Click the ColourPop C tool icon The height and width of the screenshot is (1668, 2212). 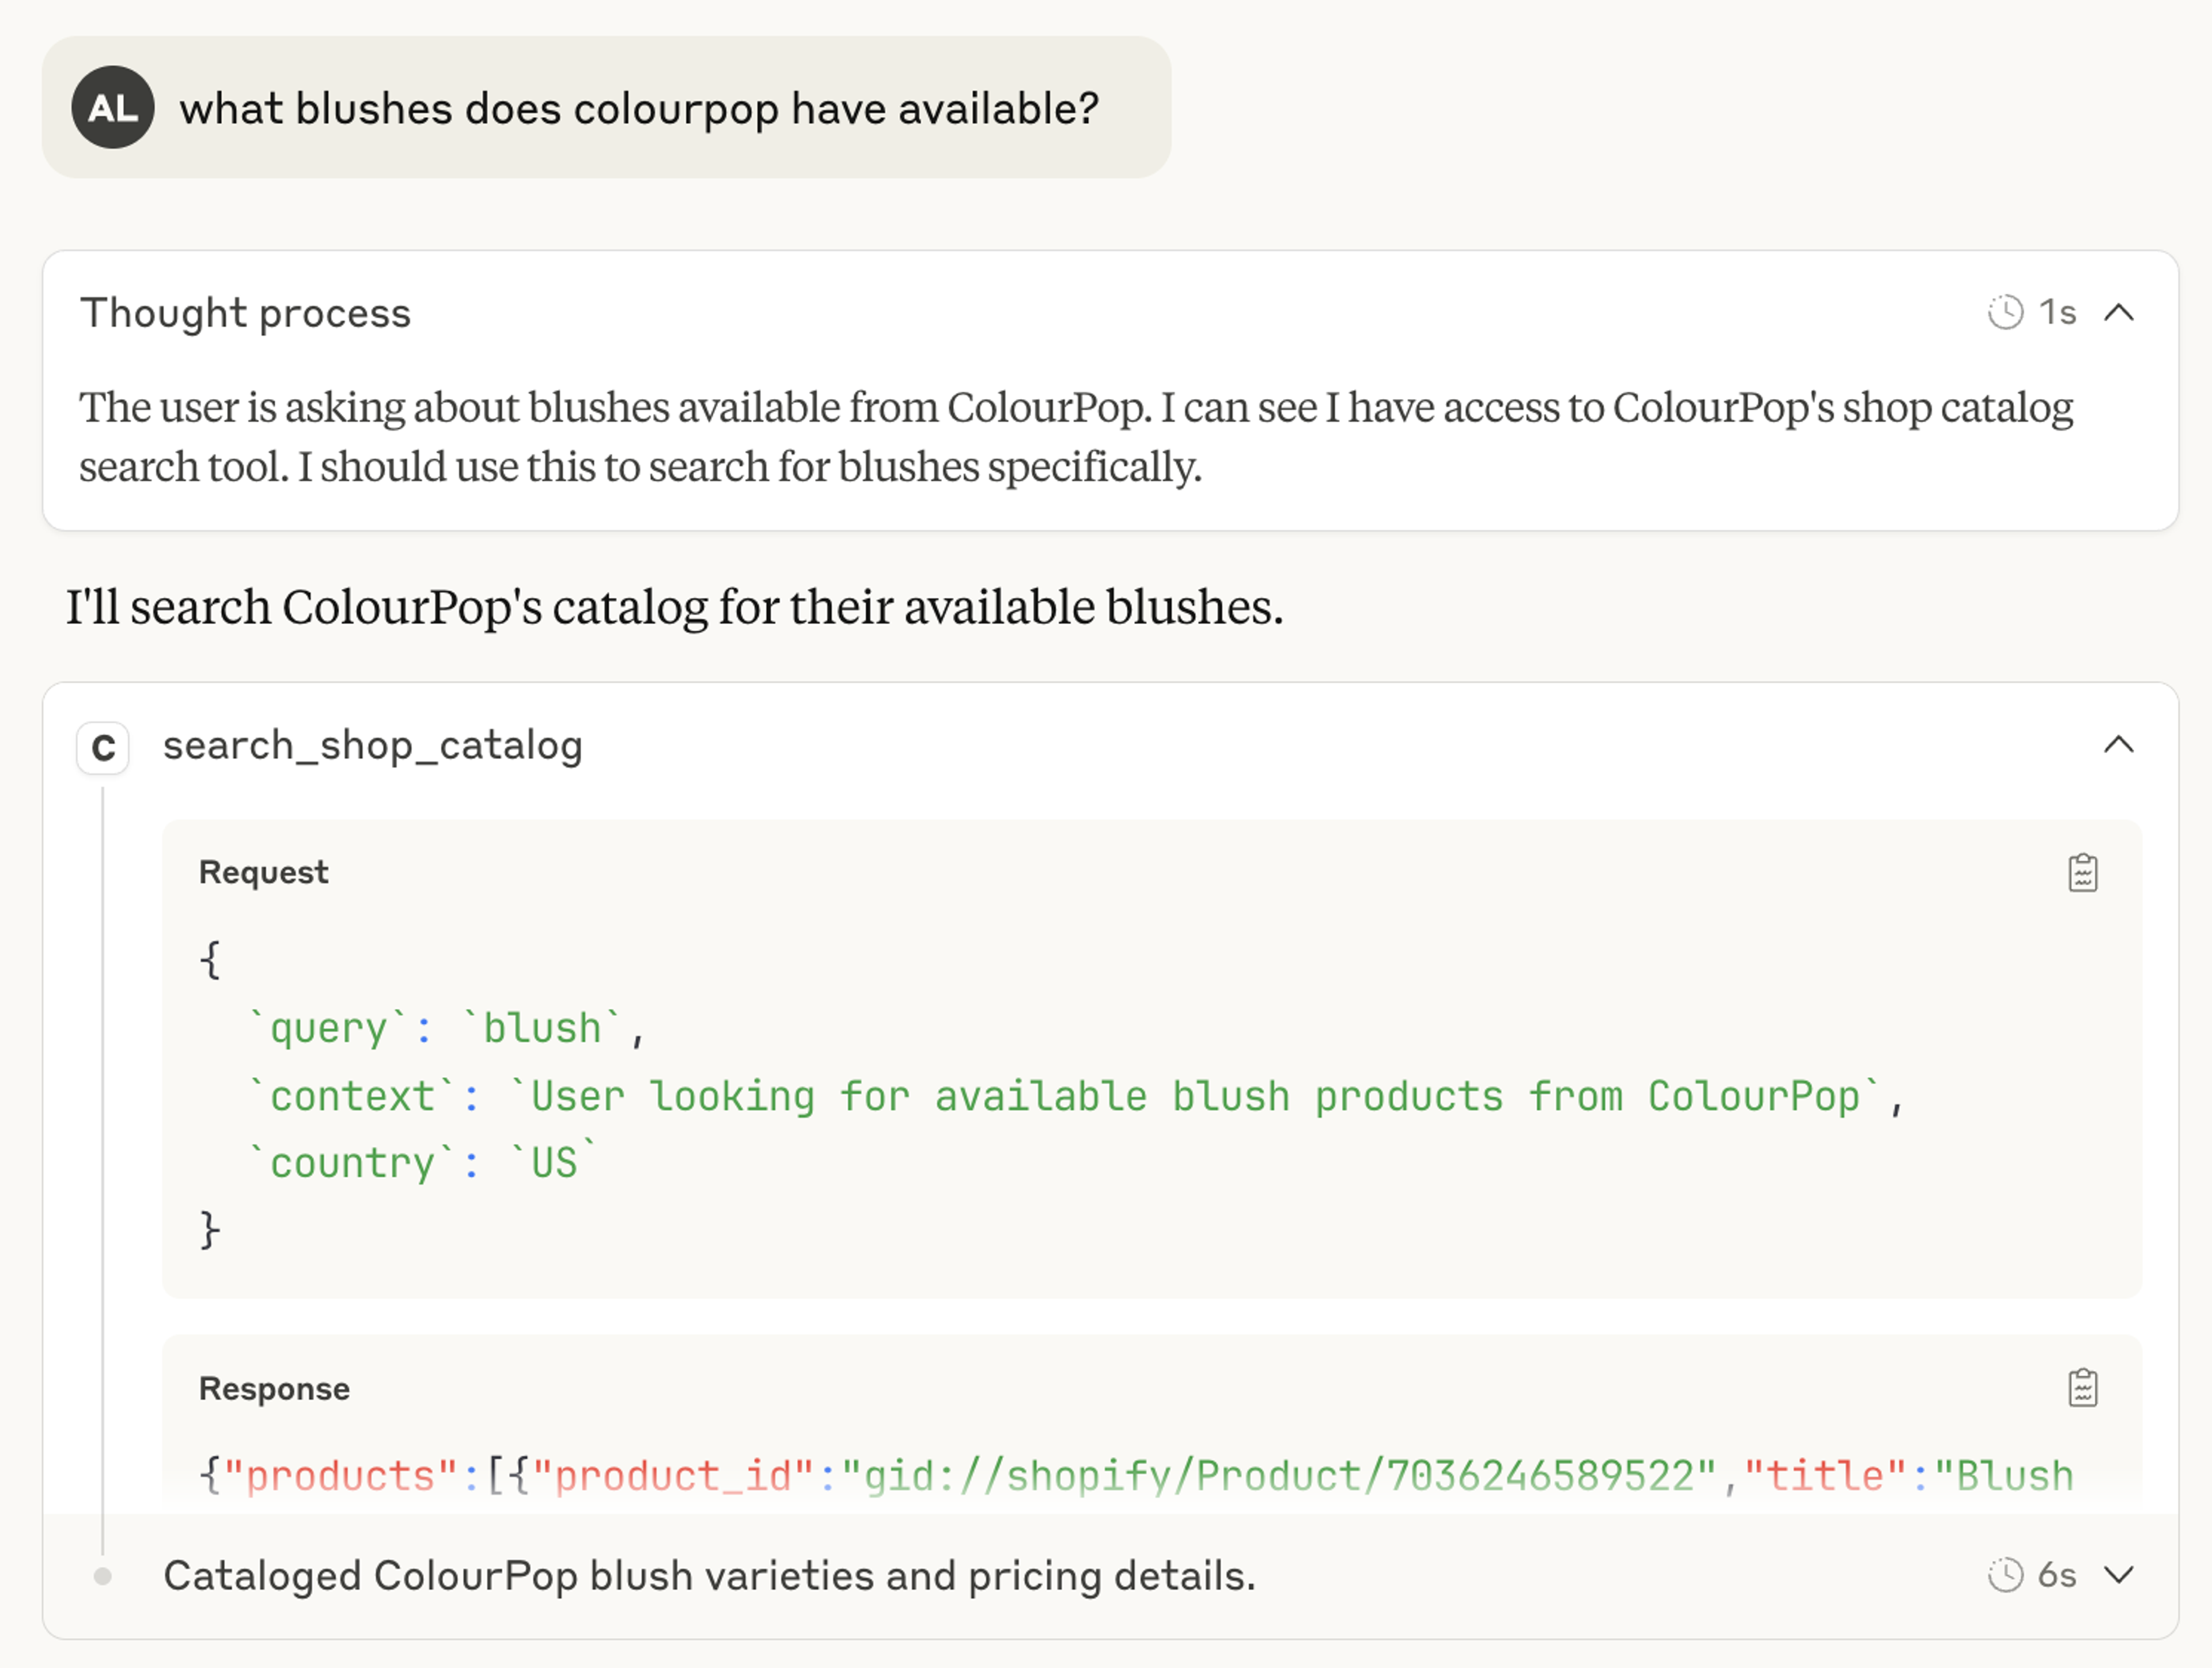coord(103,747)
